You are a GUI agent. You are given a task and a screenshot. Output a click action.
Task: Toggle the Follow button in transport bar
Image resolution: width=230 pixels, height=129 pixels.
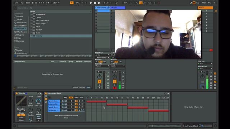(72, 3)
